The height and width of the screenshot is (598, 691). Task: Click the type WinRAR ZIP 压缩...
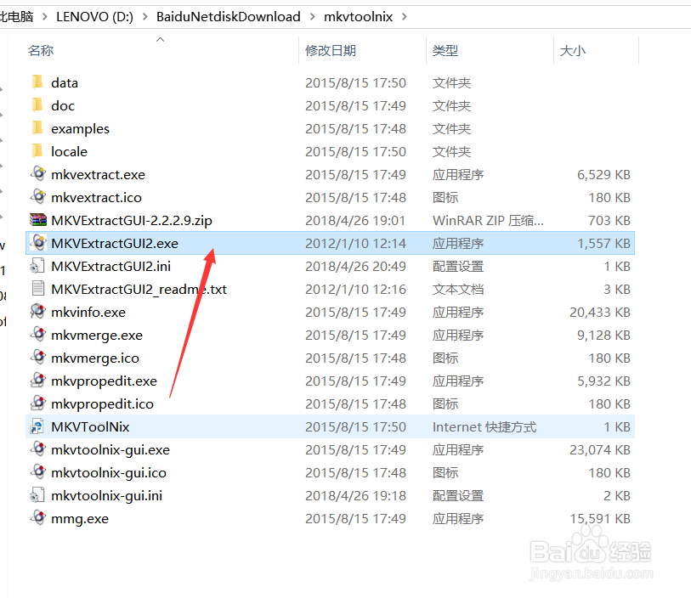click(x=488, y=220)
